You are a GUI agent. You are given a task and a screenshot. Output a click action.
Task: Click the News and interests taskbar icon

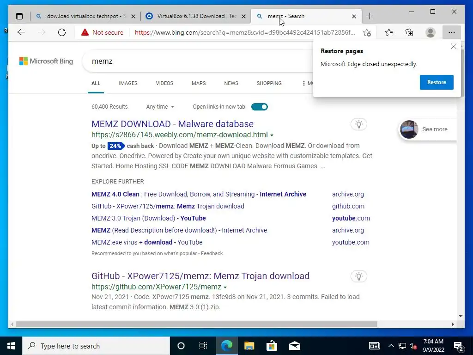tap(374, 346)
